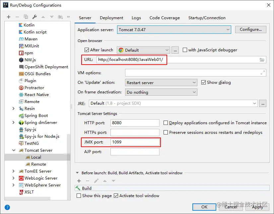
Task: Choose the Protractor configuration type
Action: (x=31, y=88)
